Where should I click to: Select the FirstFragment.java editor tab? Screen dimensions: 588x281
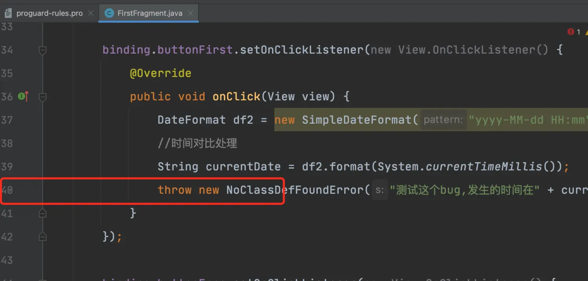click(x=149, y=13)
